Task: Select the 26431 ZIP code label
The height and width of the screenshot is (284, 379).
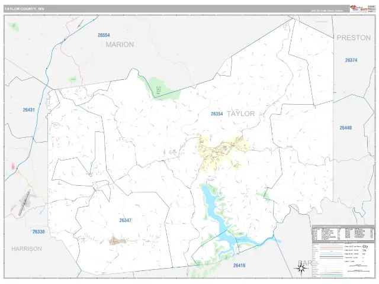Action: pyautogui.click(x=29, y=110)
